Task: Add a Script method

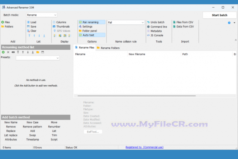Action: [54, 139]
